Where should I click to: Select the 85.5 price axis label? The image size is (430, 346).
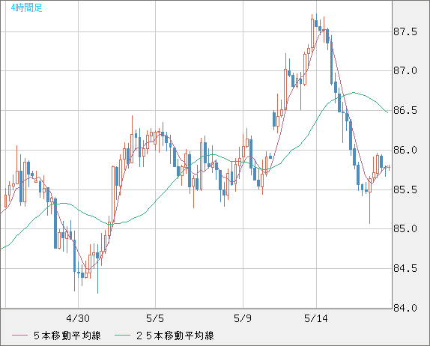click(x=405, y=189)
